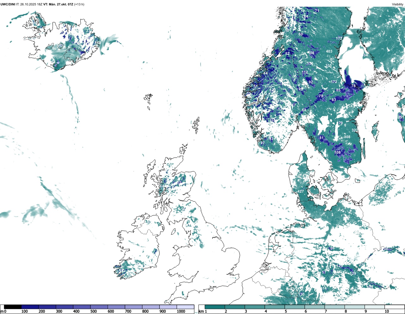Select the '85' visibility value
The width and height of the screenshot is (405, 314).
click(338, 90)
